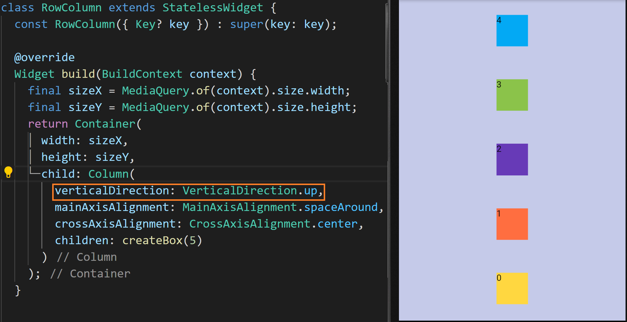Click the // Column closing label
Screen dimensions: 627x322
click(87, 257)
